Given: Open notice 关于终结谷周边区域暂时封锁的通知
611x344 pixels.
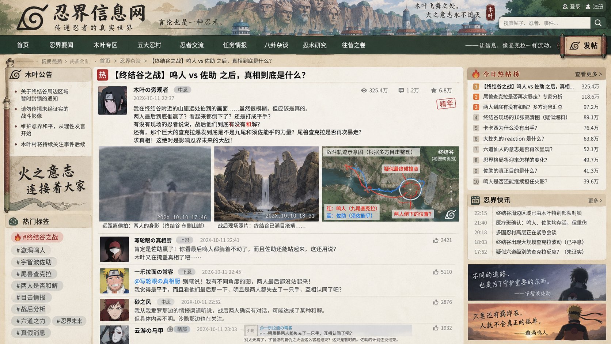Looking at the screenshot, I should [x=45, y=95].
